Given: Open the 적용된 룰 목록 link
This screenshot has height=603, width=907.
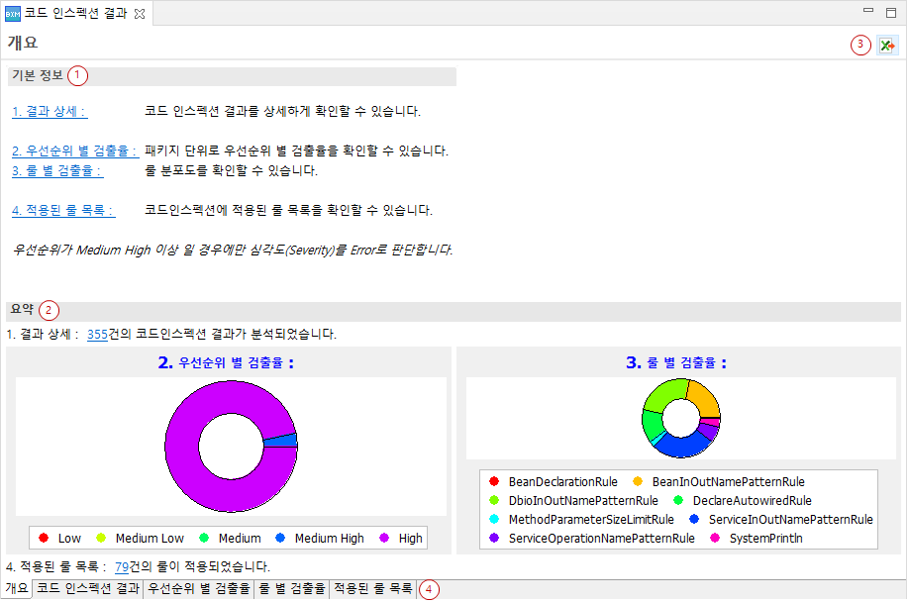Looking at the screenshot, I should [61, 209].
